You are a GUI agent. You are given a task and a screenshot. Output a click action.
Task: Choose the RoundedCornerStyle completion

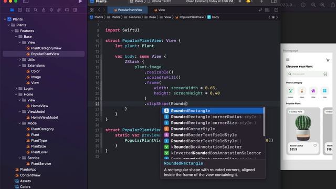213,129
